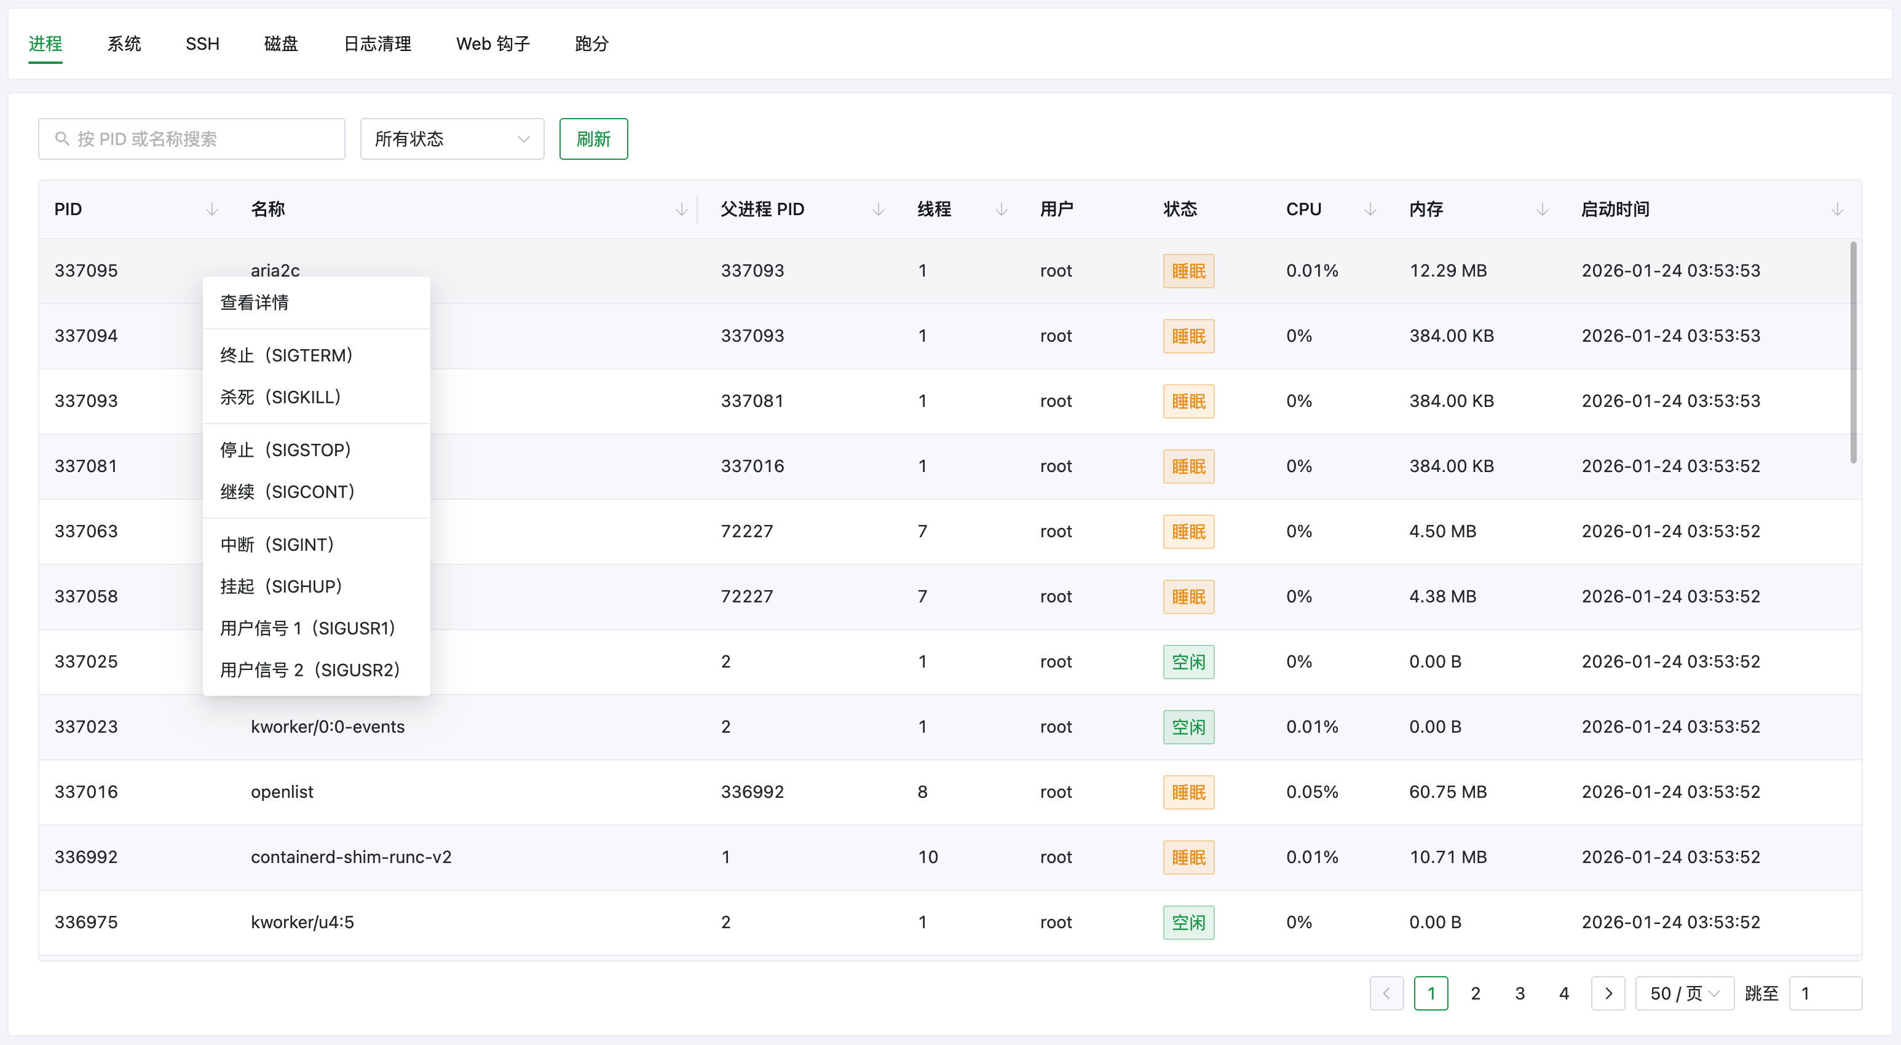Click the 刷新 refresh button

[x=593, y=139]
